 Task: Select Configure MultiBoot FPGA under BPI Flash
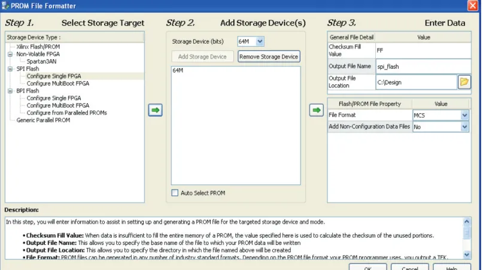click(58, 105)
